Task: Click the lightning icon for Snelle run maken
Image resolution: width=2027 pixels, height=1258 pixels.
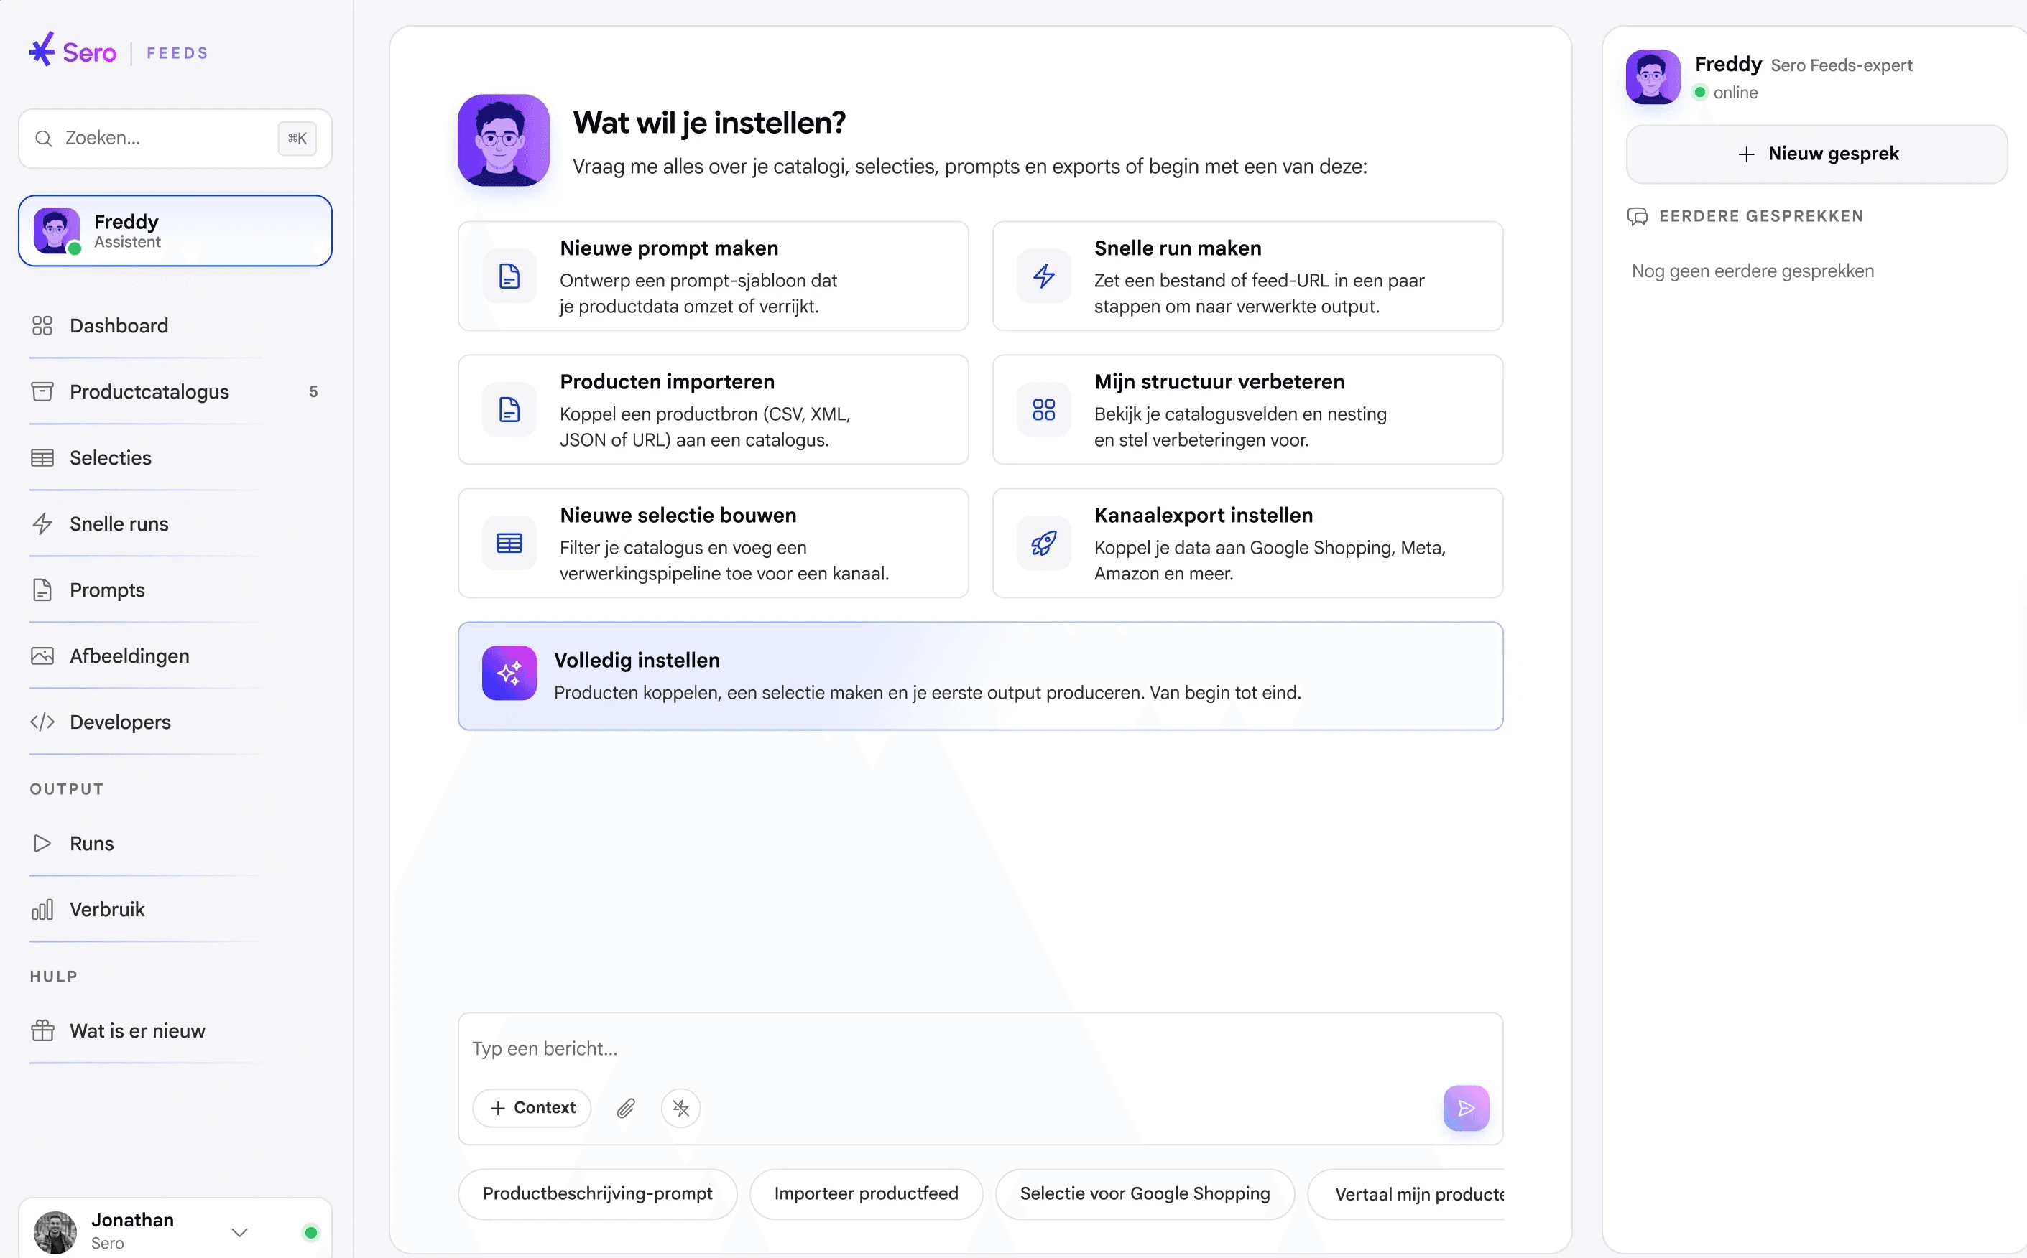Action: point(1044,276)
